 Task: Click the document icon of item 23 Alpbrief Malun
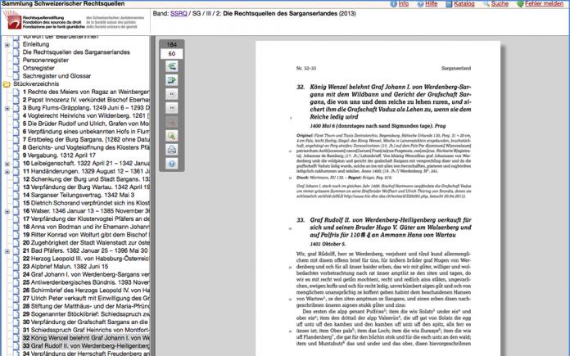point(16,267)
